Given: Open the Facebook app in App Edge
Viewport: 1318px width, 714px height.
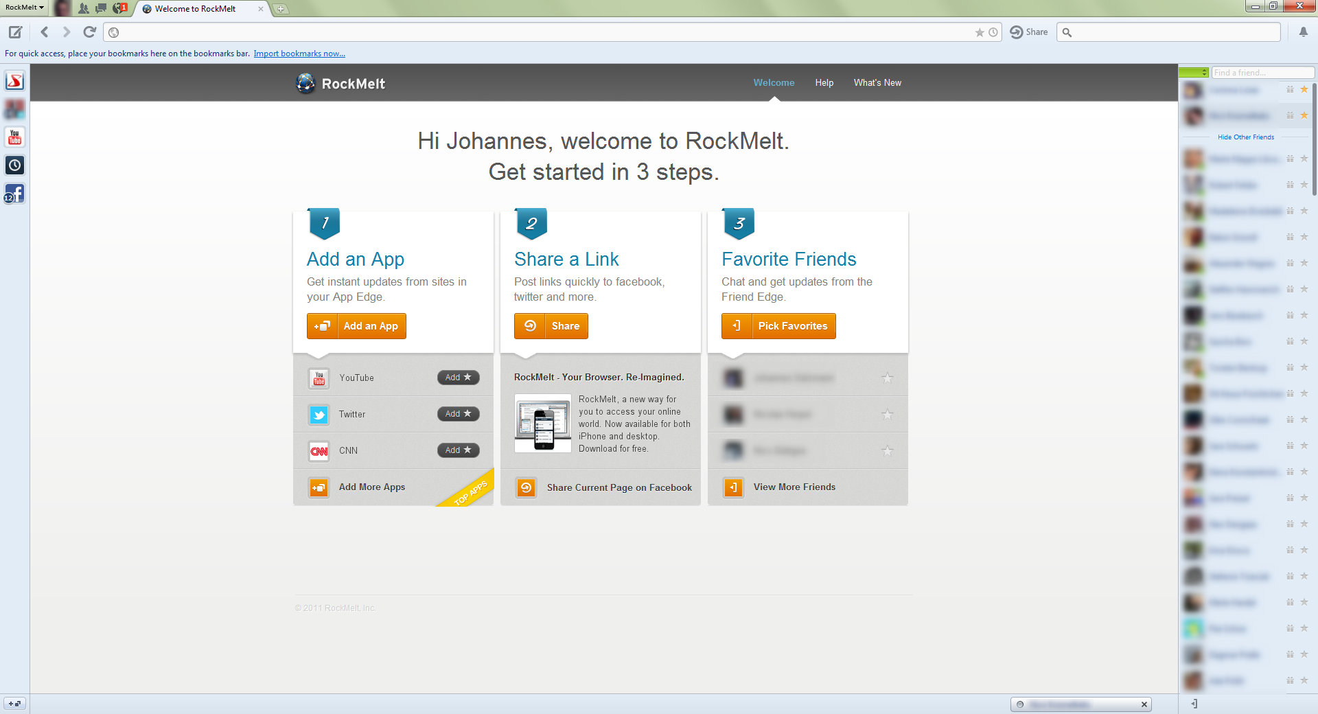Looking at the screenshot, I should [14, 194].
